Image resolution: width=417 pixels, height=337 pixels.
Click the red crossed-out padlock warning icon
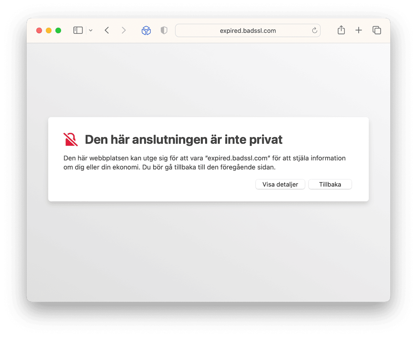click(x=71, y=140)
